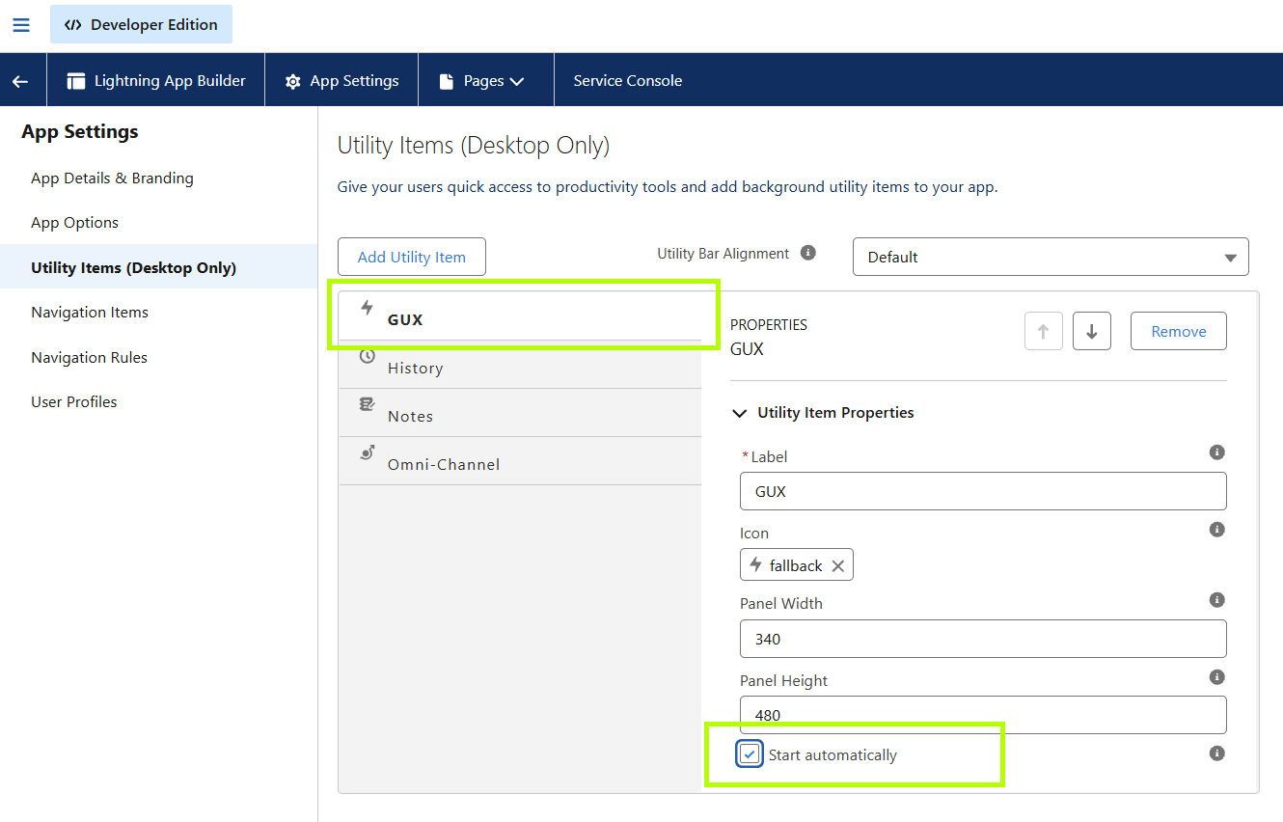Open the App Settings tab
Image resolution: width=1283 pixels, height=822 pixels.
click(x=342, y=81)
